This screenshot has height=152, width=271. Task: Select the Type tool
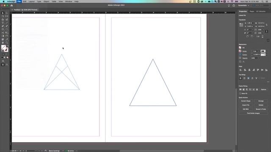tap(3, 23)
